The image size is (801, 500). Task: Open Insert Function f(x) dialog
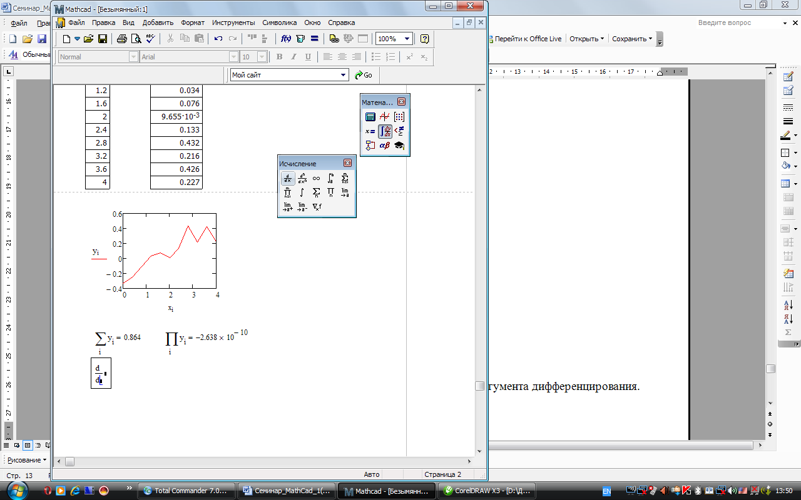click(x=286, y=39)
